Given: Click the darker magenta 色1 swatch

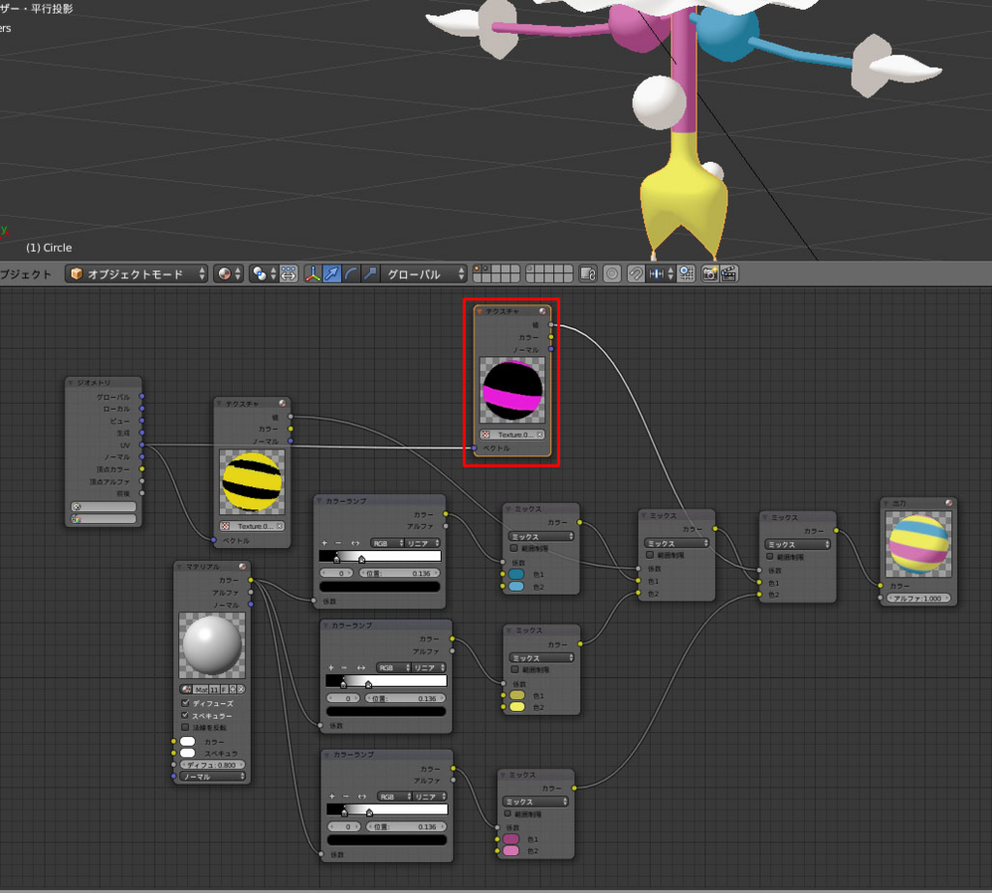Looking at the screenshot, I should (511, 839).
